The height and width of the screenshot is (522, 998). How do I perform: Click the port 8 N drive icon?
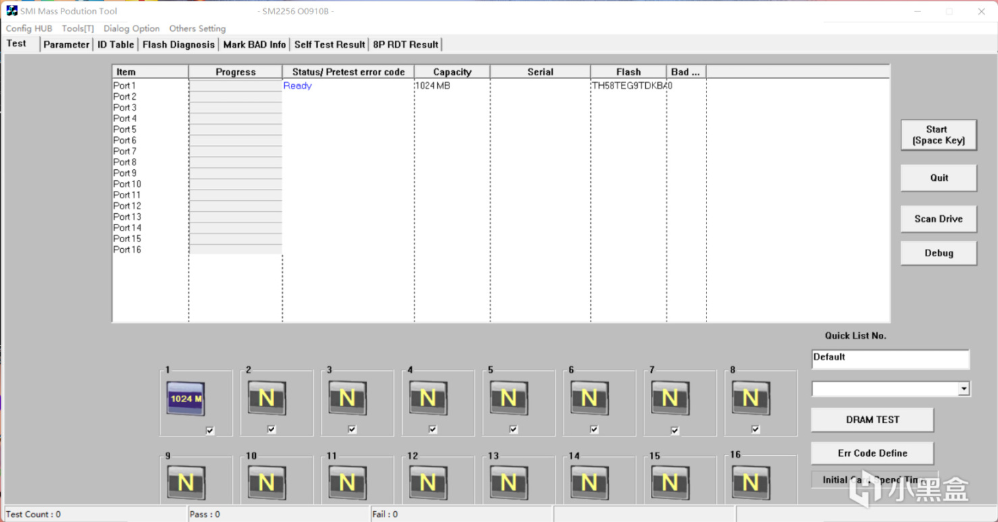click(x=750, y=399)
